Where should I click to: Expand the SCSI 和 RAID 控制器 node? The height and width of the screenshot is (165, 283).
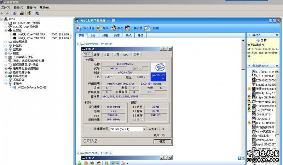tap(6, 27)
